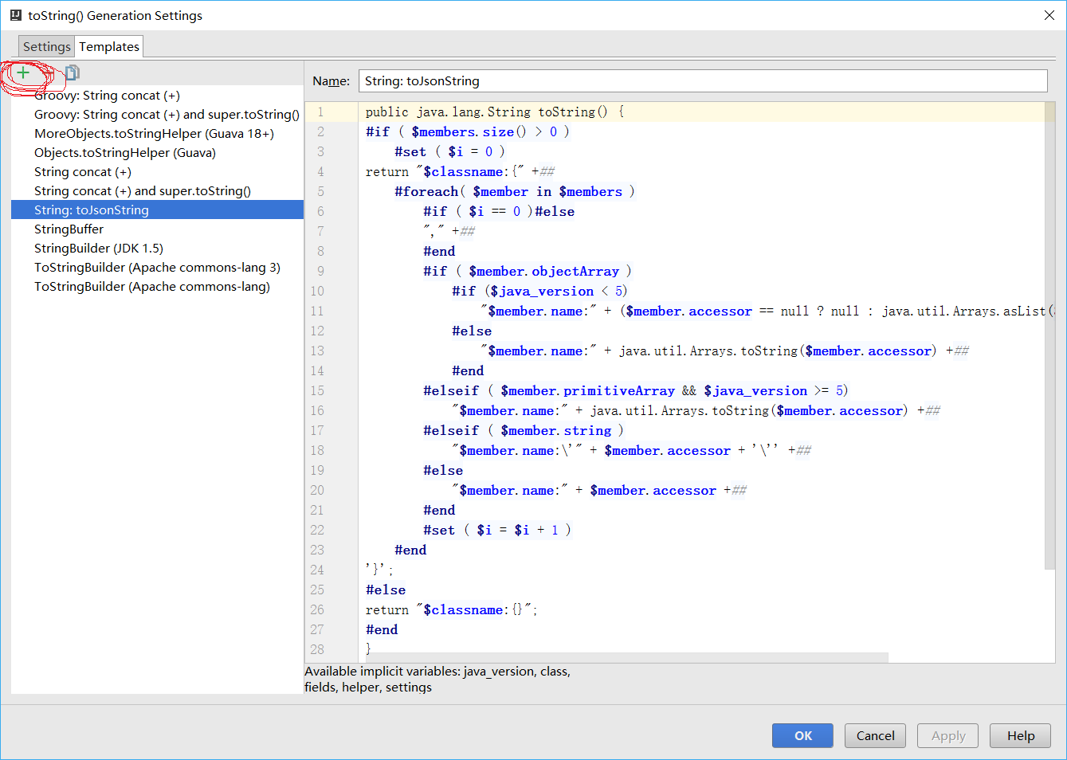1067x760 pixels.
Task: Pick Objects.toStringHelper (Guava) in template list
Action: (125, 153)
